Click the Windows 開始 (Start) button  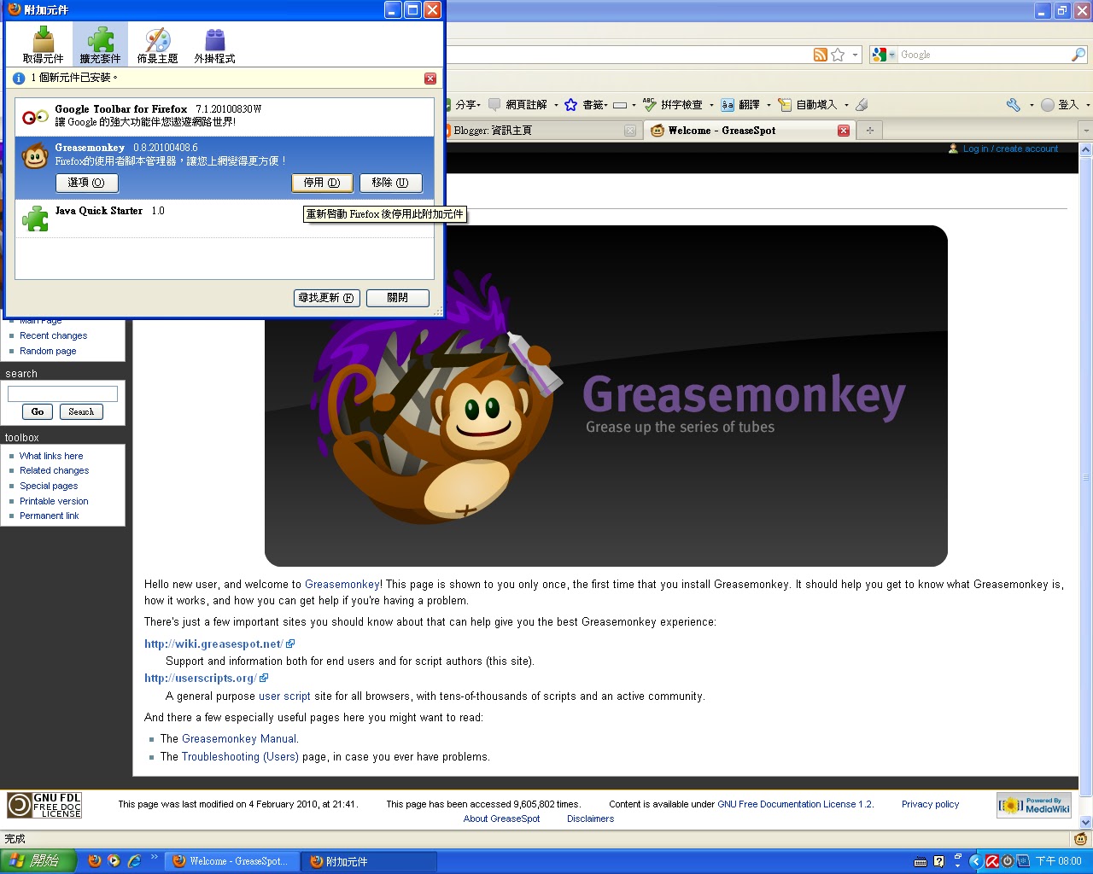click(x=38, y=861)
